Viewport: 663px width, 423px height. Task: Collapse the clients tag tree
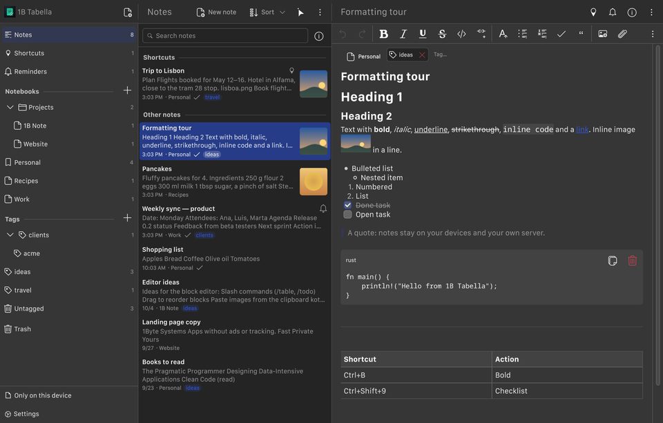[x=10, y=235]
